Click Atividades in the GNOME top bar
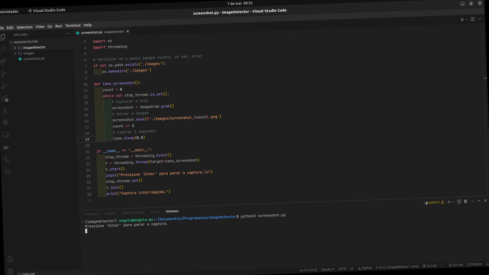The height and width of the screenshot is (275, 489). point(9,11)
